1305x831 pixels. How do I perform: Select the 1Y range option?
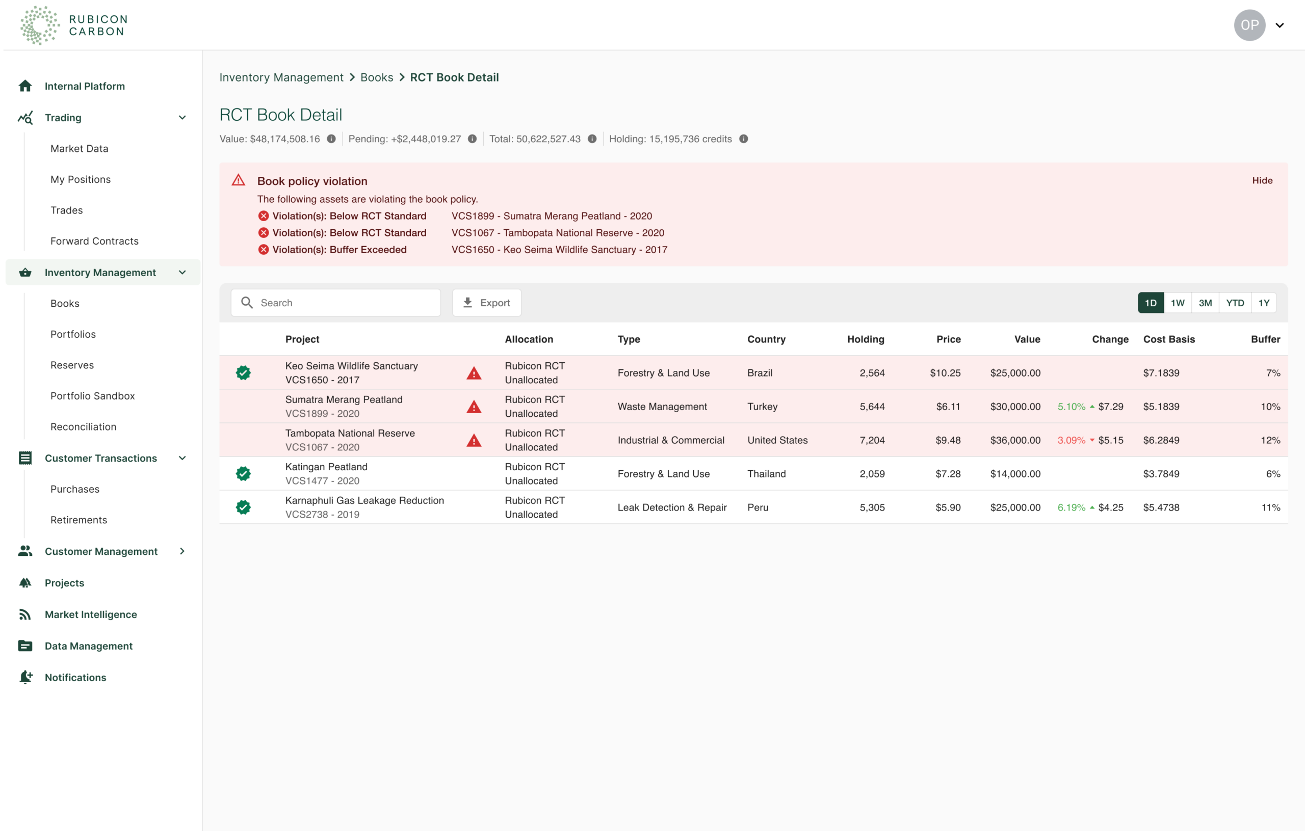[1263, 303]
